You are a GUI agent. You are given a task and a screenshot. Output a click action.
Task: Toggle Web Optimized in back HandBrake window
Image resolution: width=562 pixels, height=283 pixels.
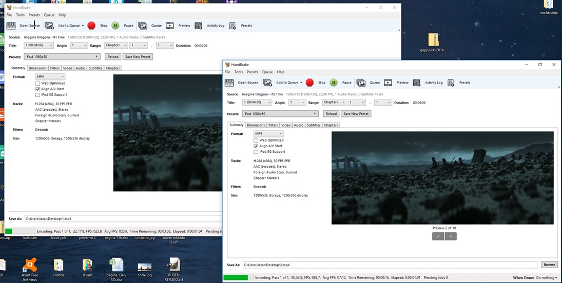coord(37,83)
